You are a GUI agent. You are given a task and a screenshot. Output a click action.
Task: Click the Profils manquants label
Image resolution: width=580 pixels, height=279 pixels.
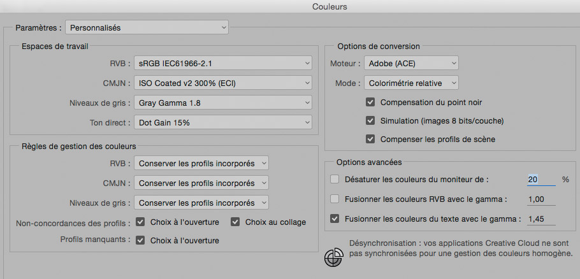pyautogui.click(x=96, y=239)
